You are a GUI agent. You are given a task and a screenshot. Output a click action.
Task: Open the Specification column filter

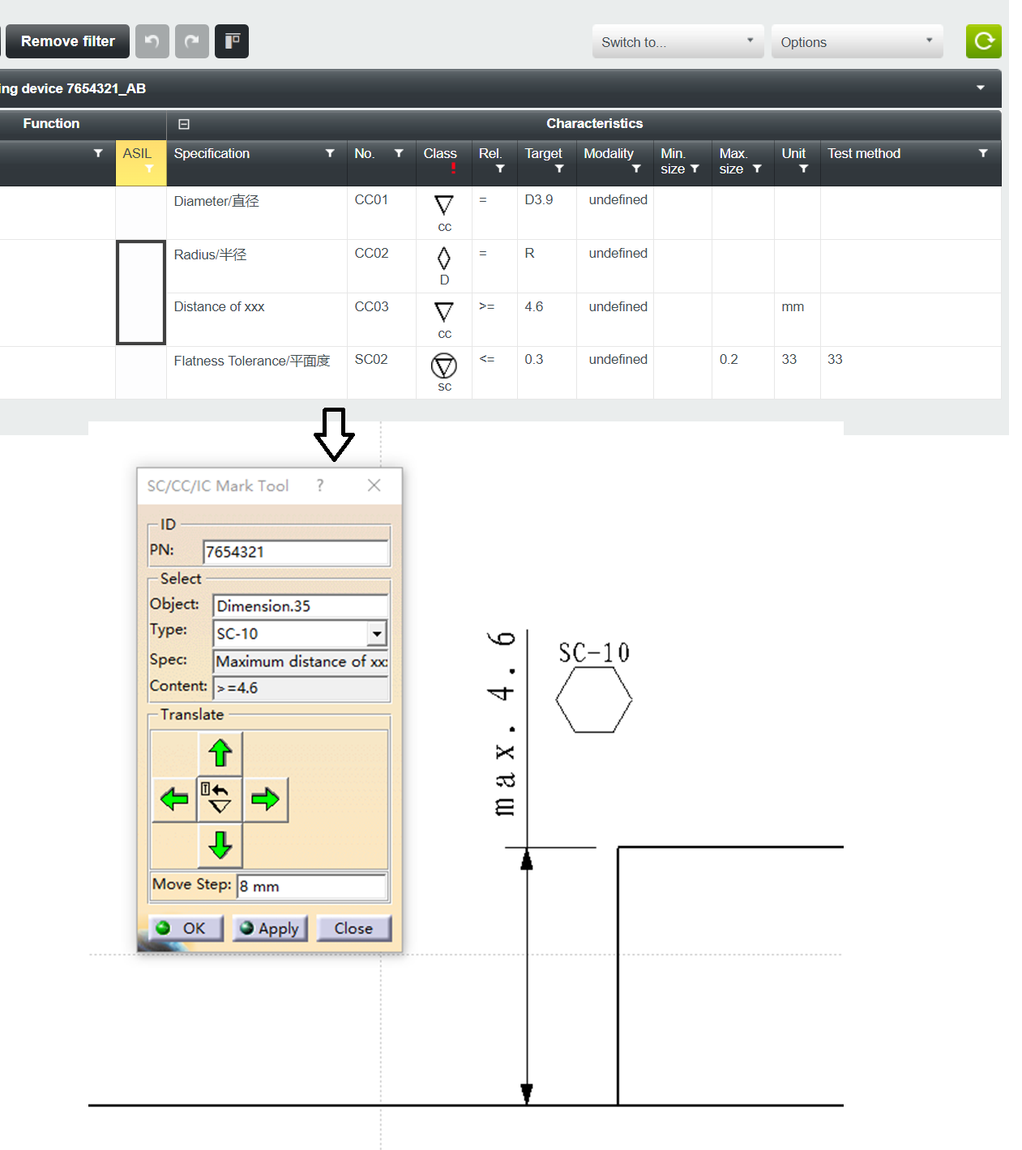(x=330, y=153)
